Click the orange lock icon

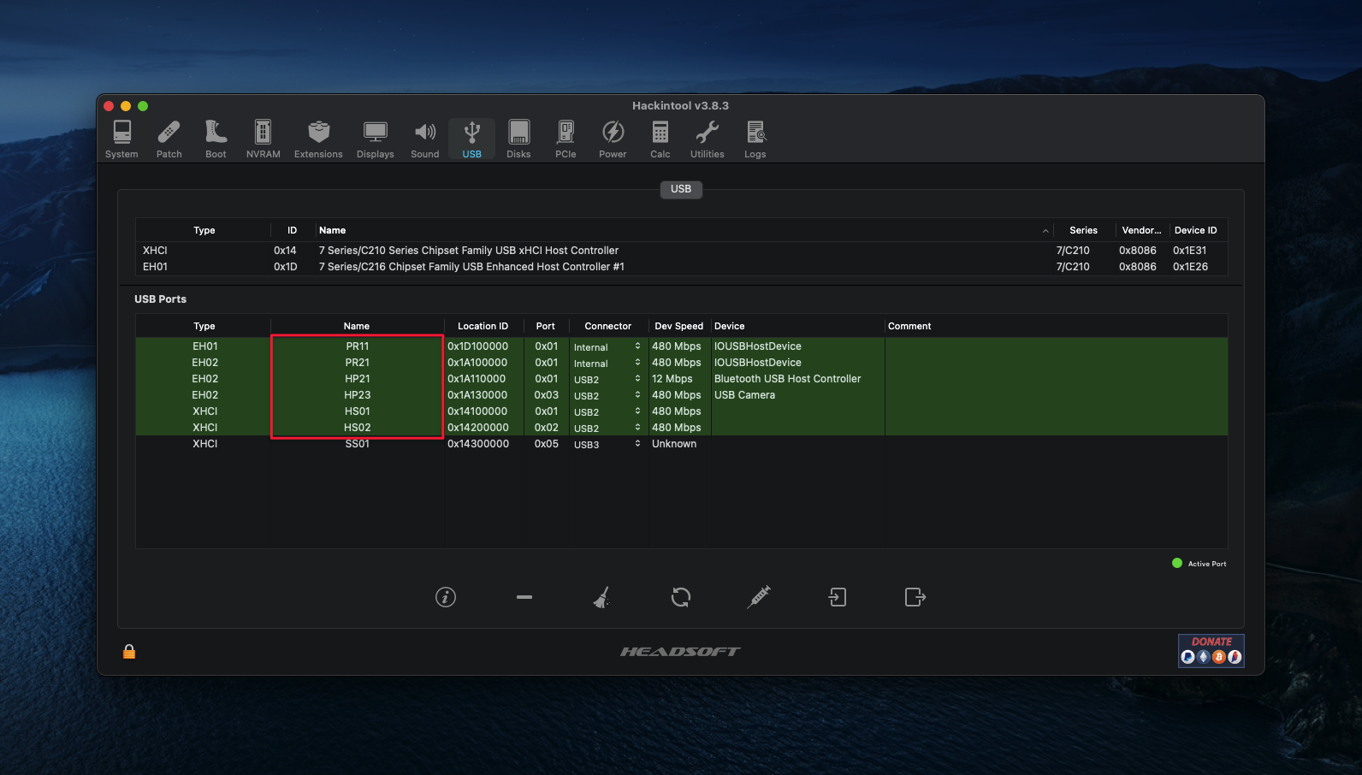(129, 652)
